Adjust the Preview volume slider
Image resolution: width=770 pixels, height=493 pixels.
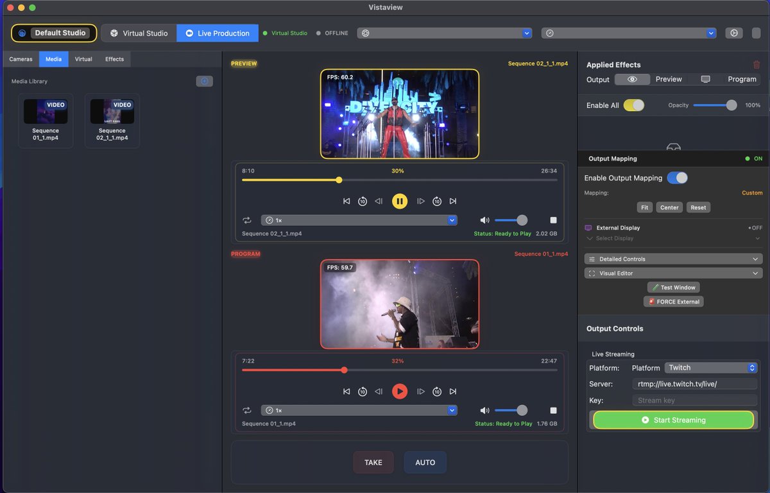(511, 220)
